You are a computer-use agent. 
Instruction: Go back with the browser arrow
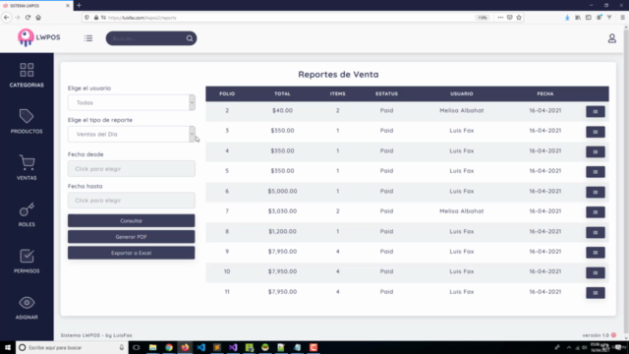click(x=7, y=18)
